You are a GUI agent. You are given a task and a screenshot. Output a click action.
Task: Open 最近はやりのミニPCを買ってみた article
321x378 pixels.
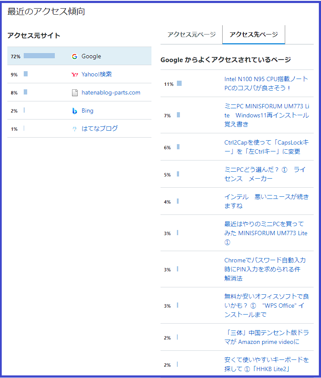click(266, 233)
